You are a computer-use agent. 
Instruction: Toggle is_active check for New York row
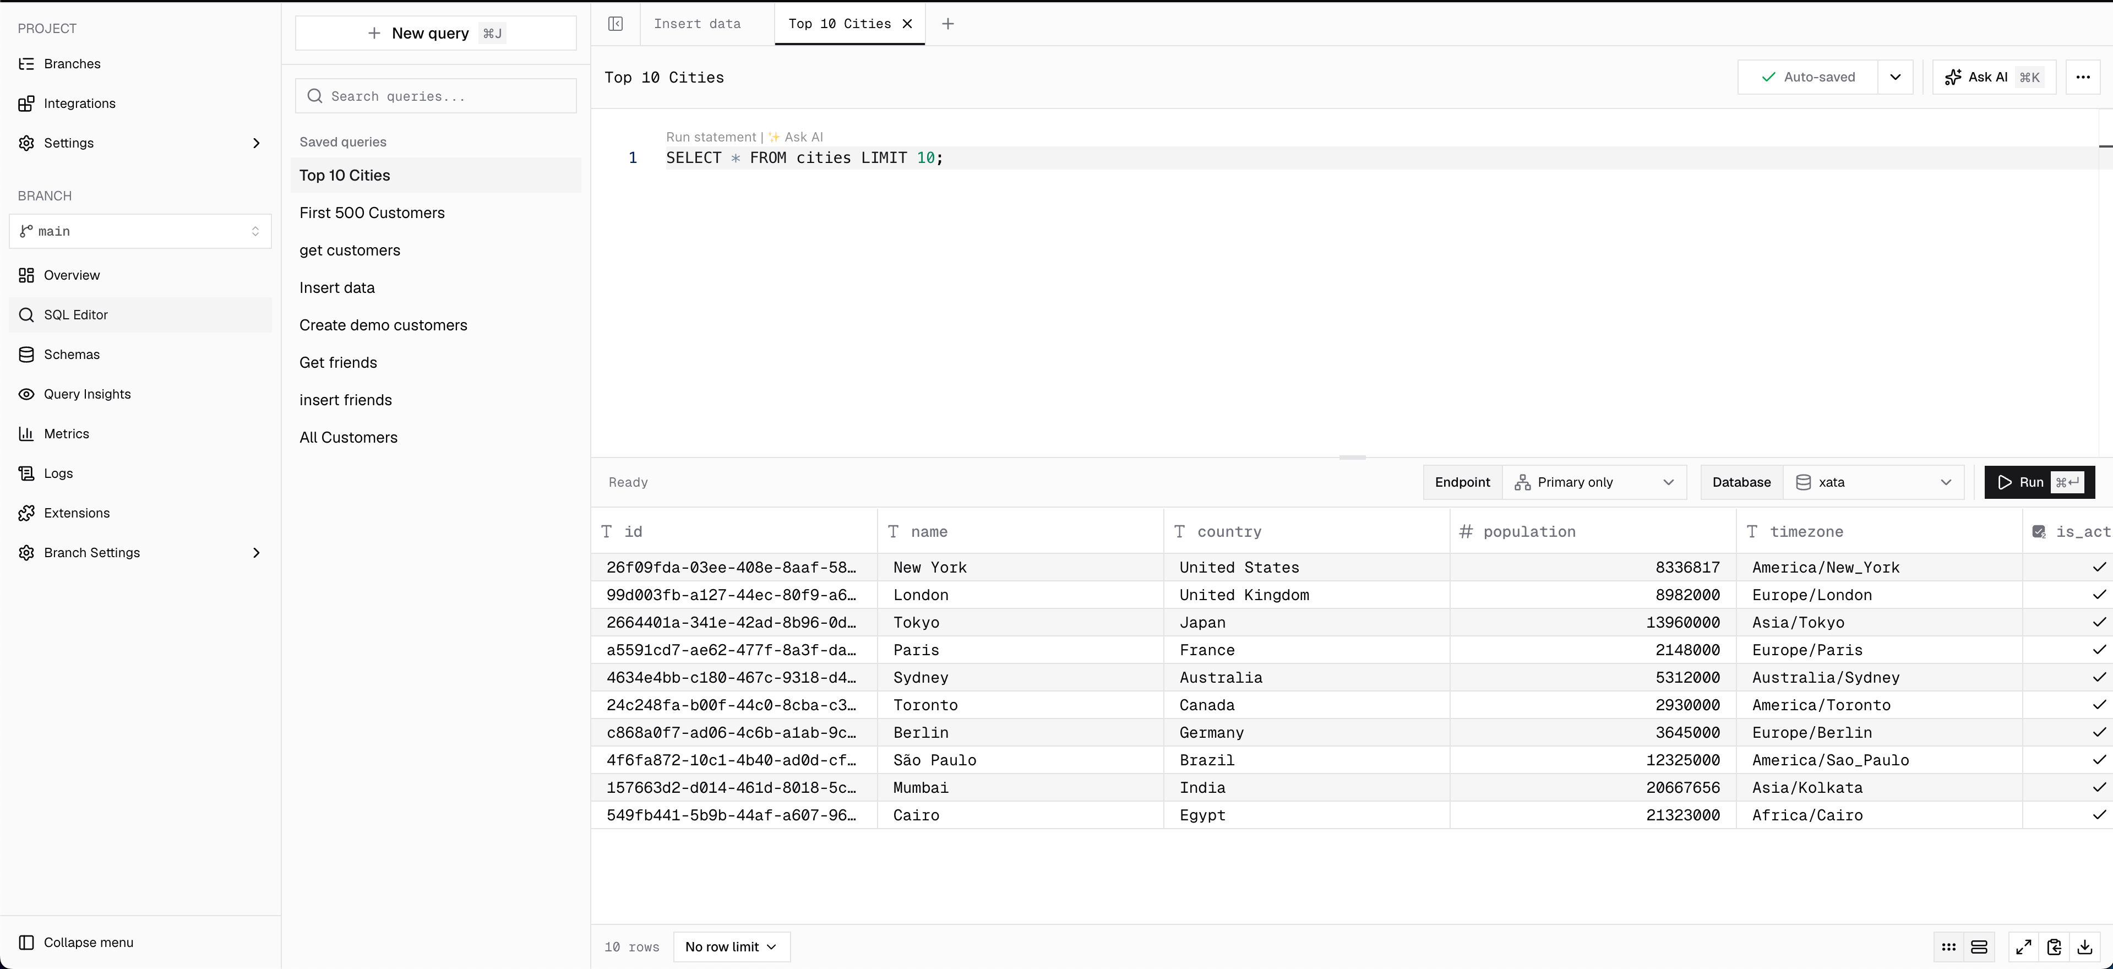2098,568
